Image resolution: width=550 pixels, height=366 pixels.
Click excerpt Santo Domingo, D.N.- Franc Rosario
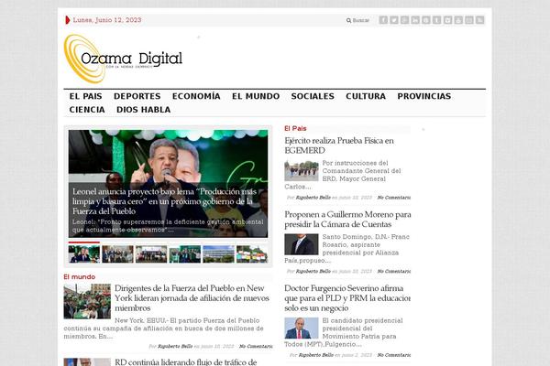point(347,249)
